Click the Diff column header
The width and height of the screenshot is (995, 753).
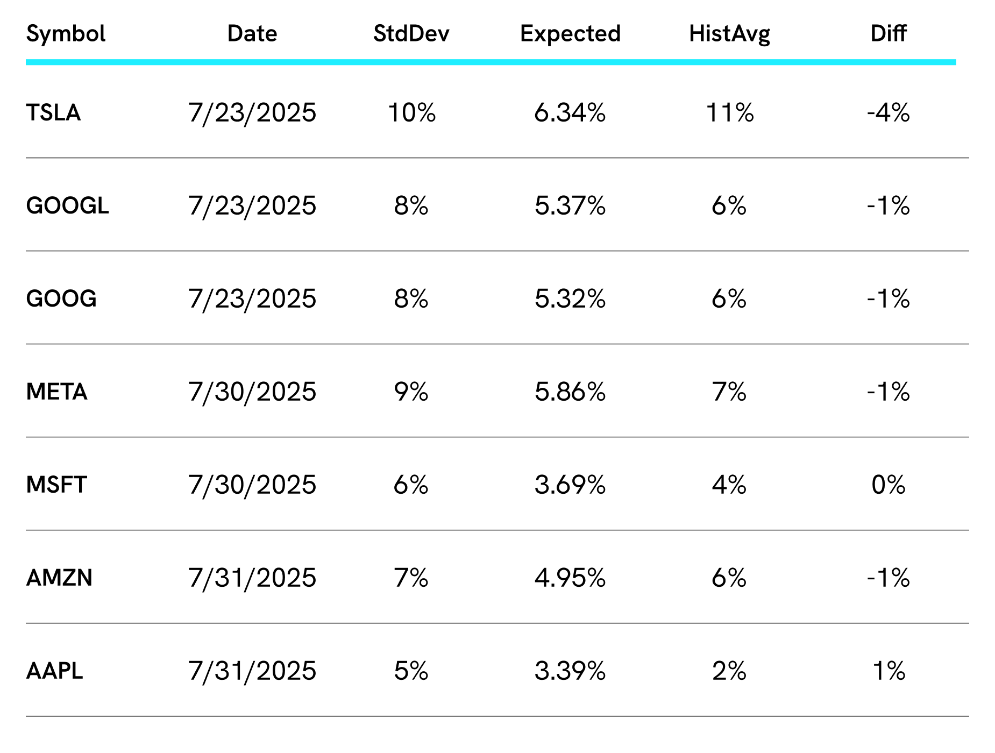pyautogui.click(x=889, y=34)
